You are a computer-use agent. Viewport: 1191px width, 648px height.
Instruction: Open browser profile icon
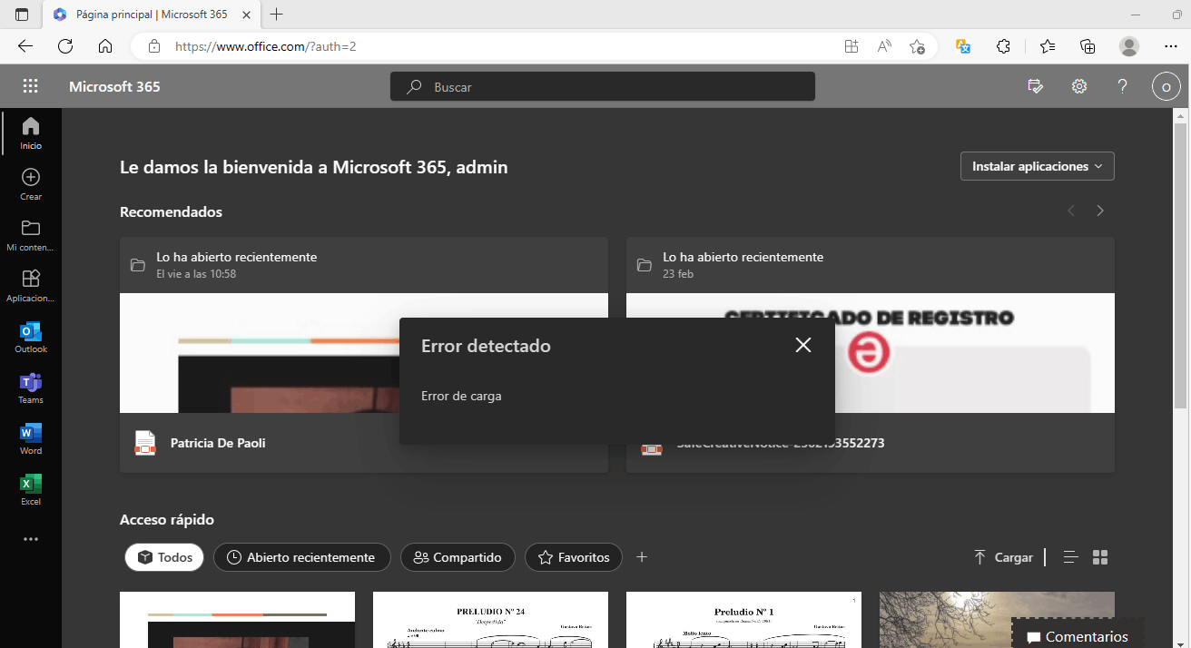(x=1129, y=46)
